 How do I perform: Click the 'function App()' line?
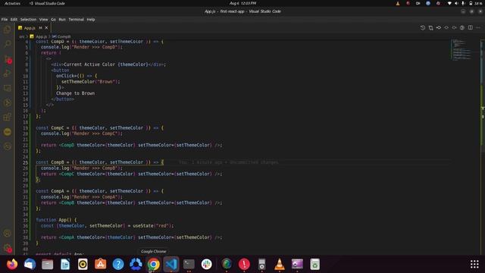tap(56, 220)
